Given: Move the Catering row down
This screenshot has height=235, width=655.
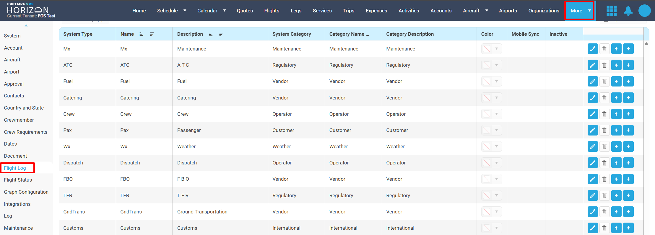Looking at the screenshot, I should pos(628,98).
